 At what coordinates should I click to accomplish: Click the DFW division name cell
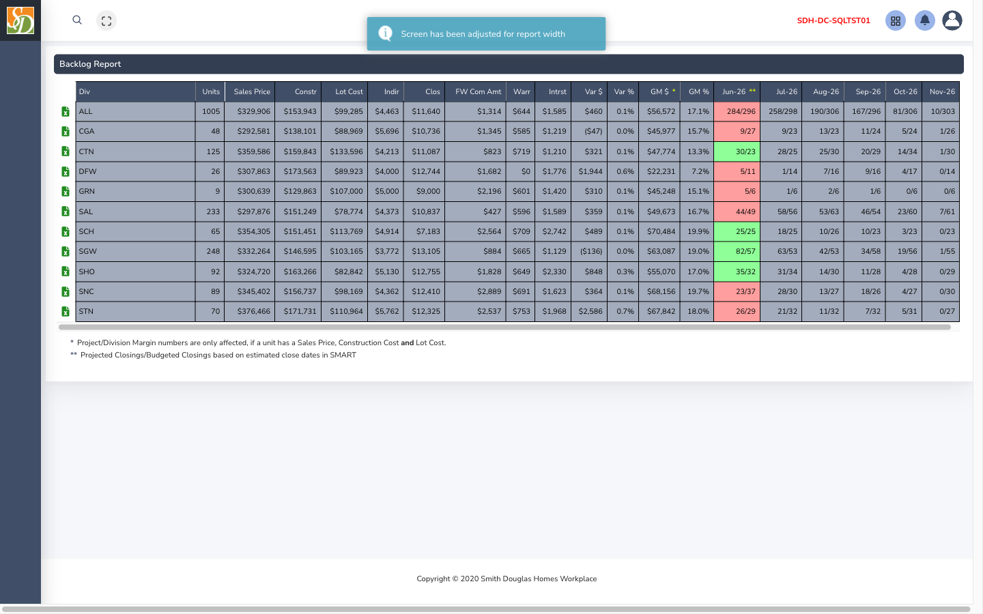[x=135, y=171]
